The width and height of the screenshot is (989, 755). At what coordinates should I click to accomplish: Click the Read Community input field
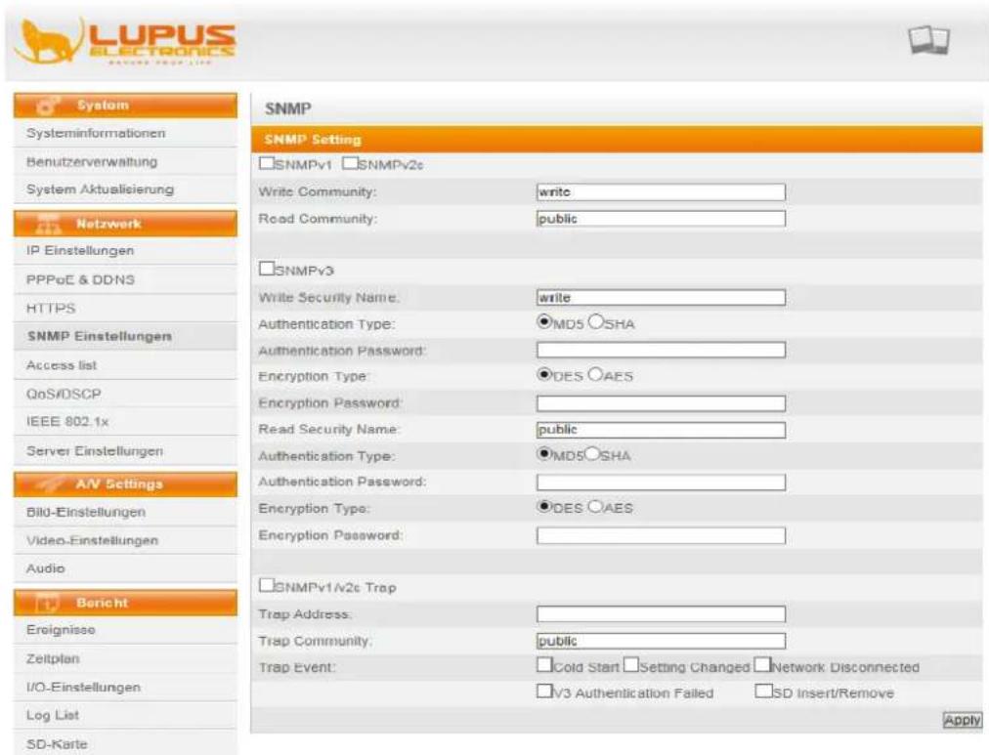click(x=661, y=219)
